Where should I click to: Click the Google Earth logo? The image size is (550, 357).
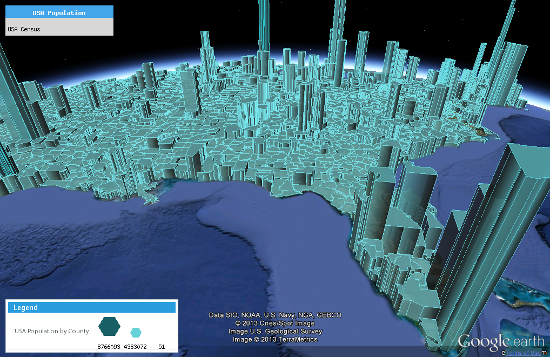click(501, 342)
